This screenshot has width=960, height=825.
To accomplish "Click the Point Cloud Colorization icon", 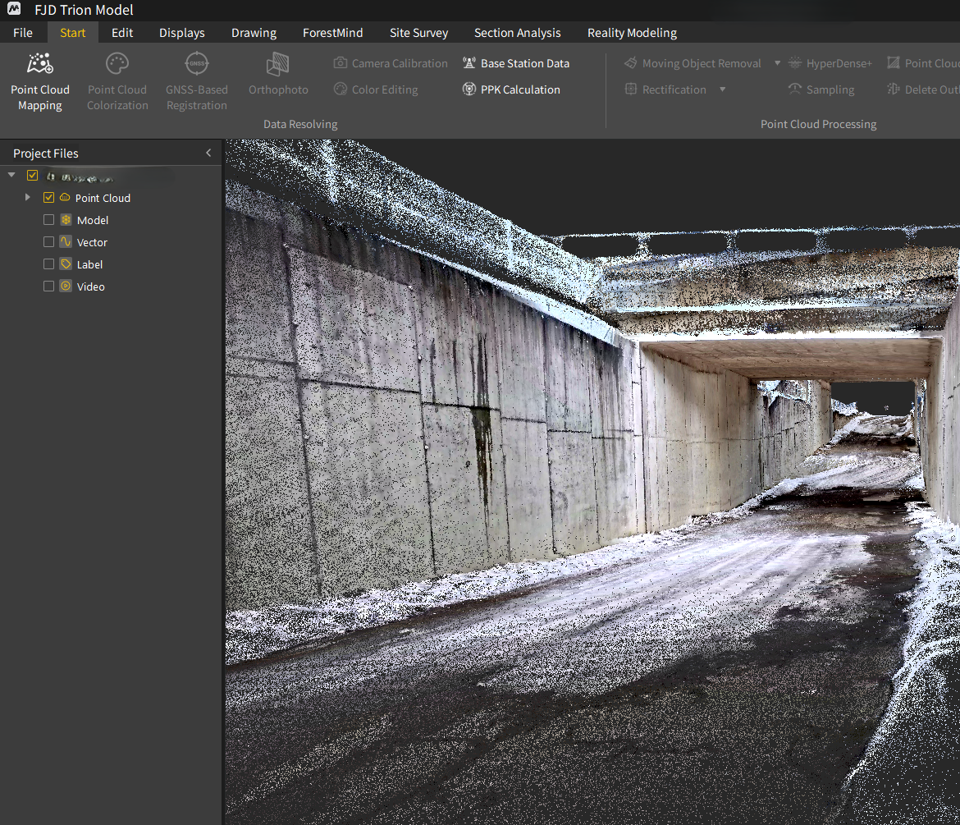I will tap(117, 64).
